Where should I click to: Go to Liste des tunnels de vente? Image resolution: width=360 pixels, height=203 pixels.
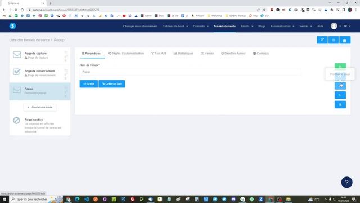(29, 40)
